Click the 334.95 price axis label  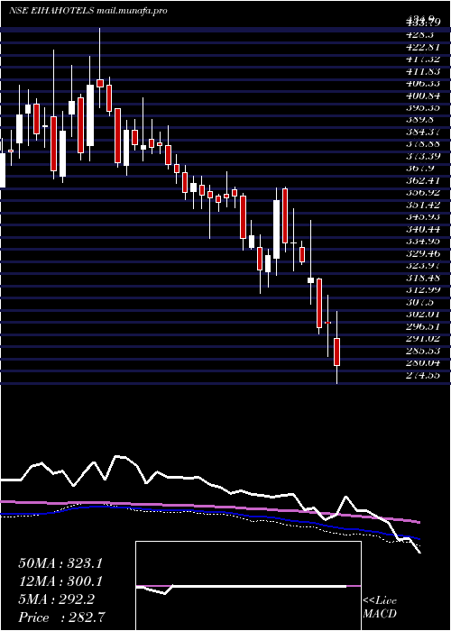pyautogui.click(x=423, y=241)
